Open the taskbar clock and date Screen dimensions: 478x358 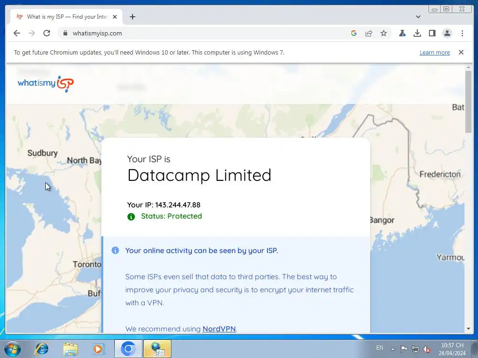pyautogui.click(x=452, y=349)
